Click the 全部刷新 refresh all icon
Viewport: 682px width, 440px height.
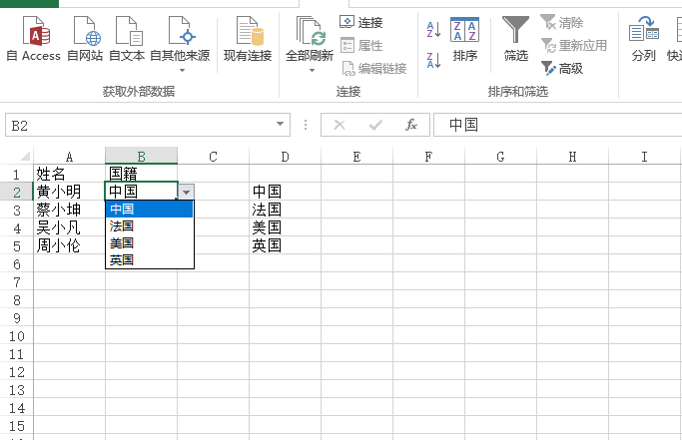click(x=310, y=31)
